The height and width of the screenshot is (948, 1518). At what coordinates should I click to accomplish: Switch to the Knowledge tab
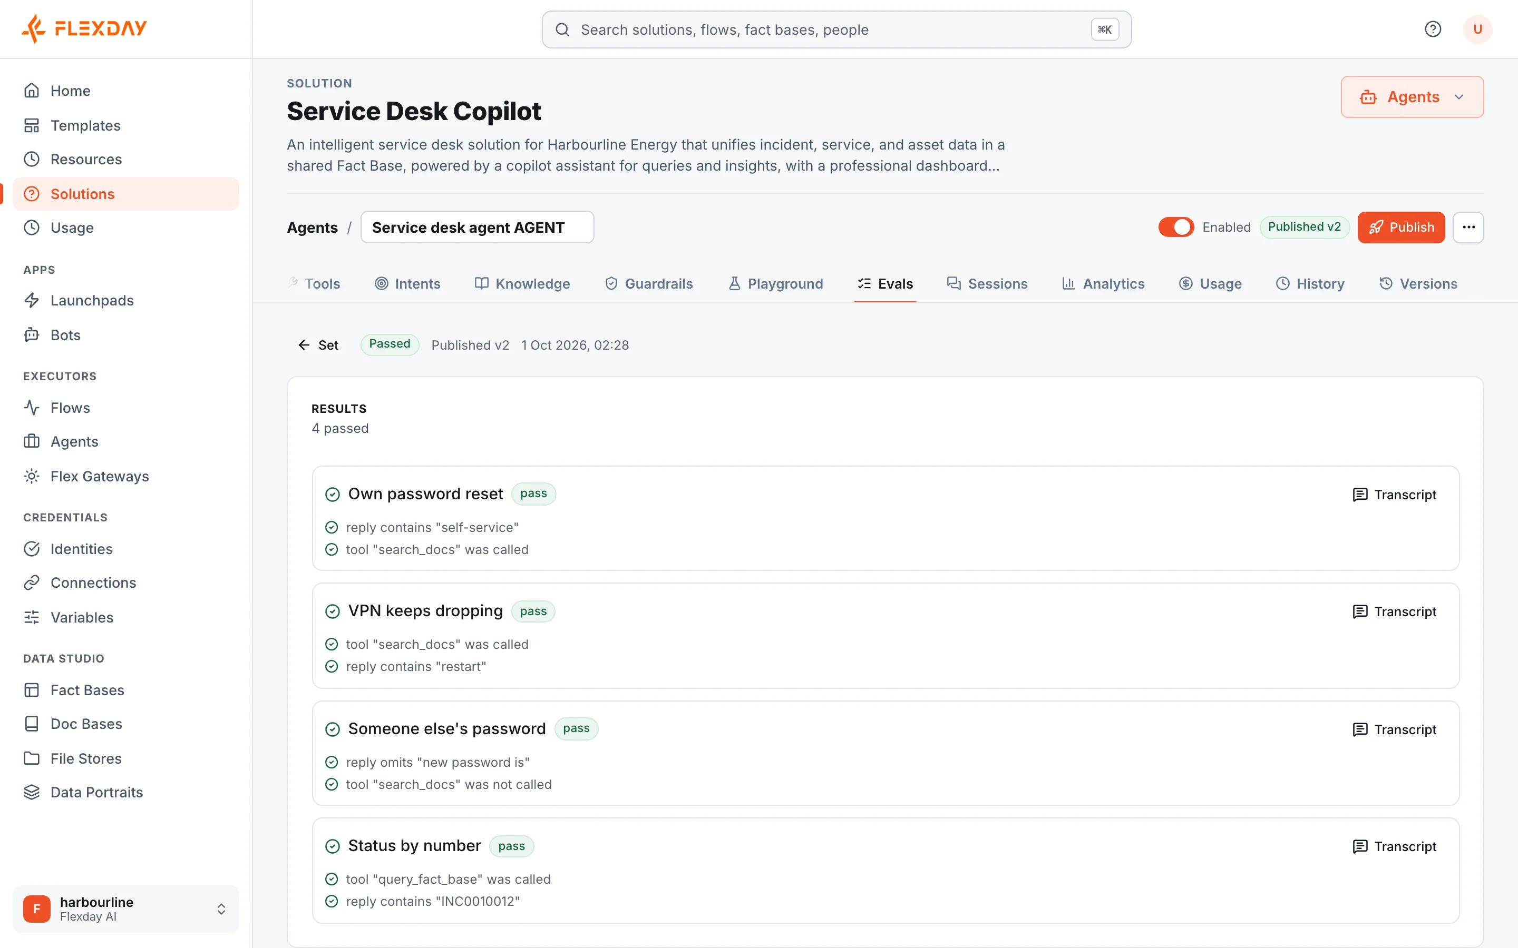522,283
